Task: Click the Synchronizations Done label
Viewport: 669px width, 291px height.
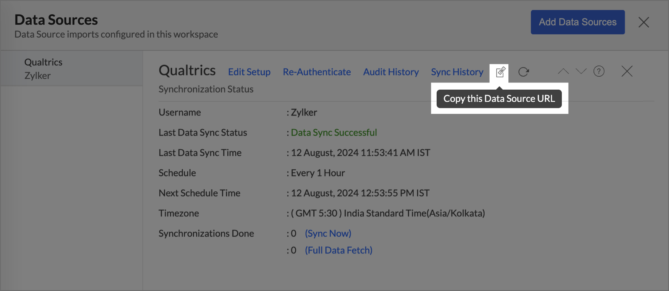Action: [x=206, y=233]
